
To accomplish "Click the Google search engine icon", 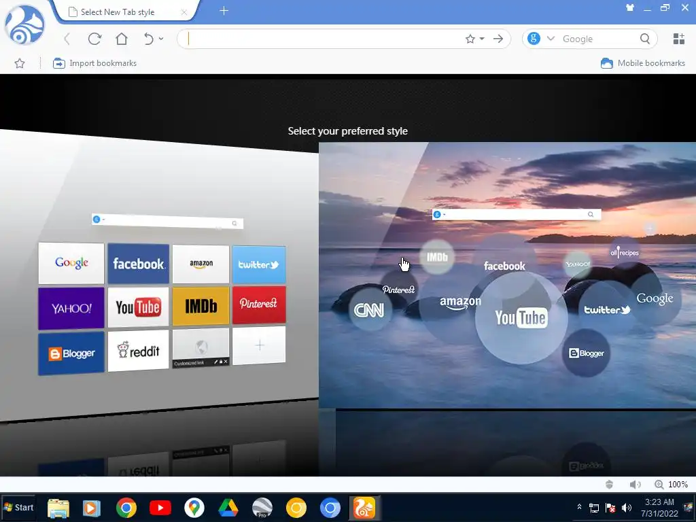I will 534,39.
